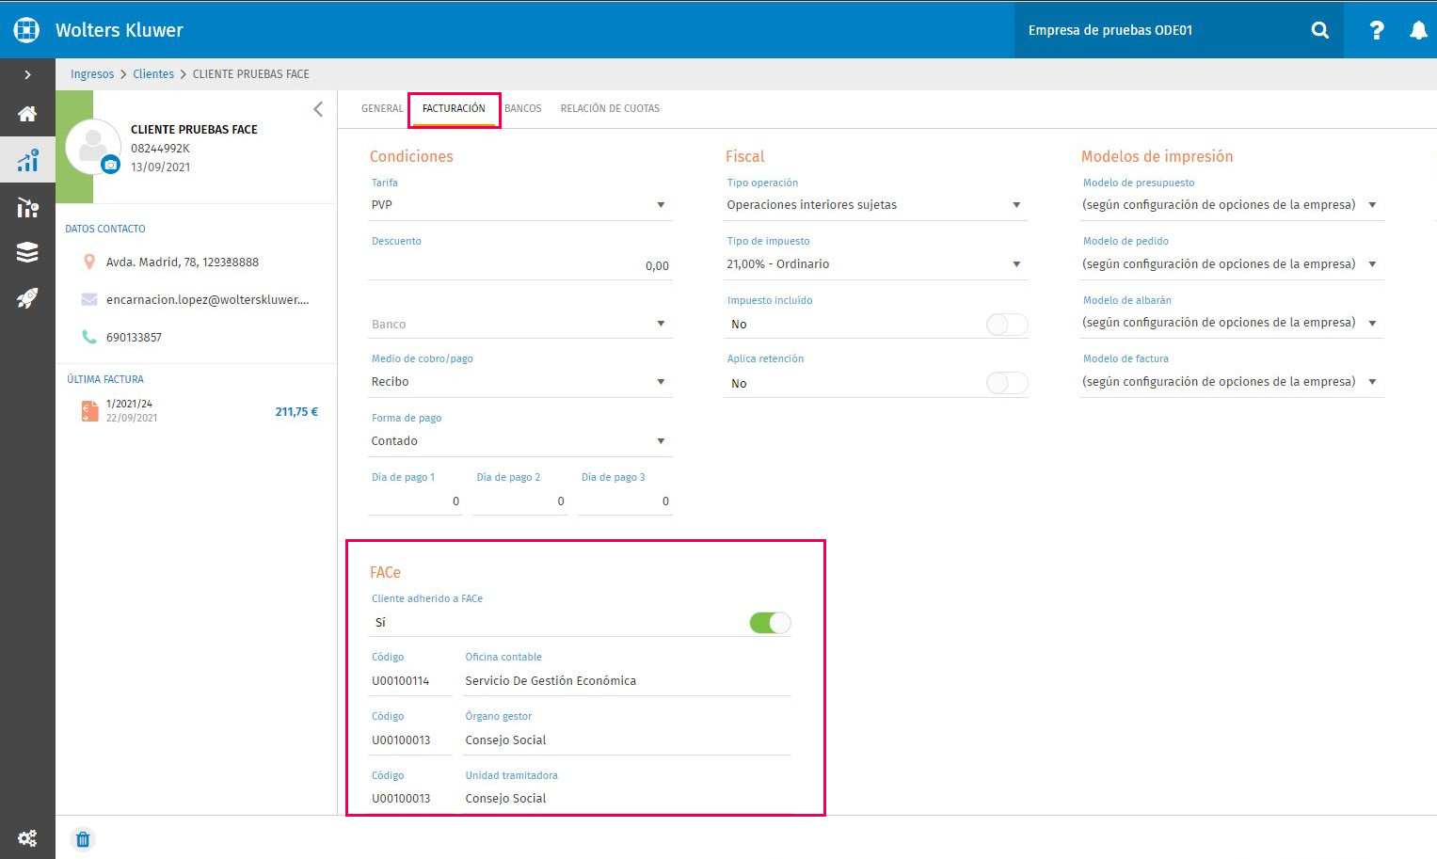Follow the Ingresos breadcrumb link
Image resolution: width=1437 pixels, height=859 pixels.
(x=92, y=74)
